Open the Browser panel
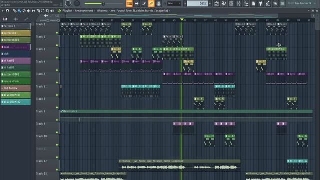320x180 pixels. pyautogui.click(x=246, y=3)
